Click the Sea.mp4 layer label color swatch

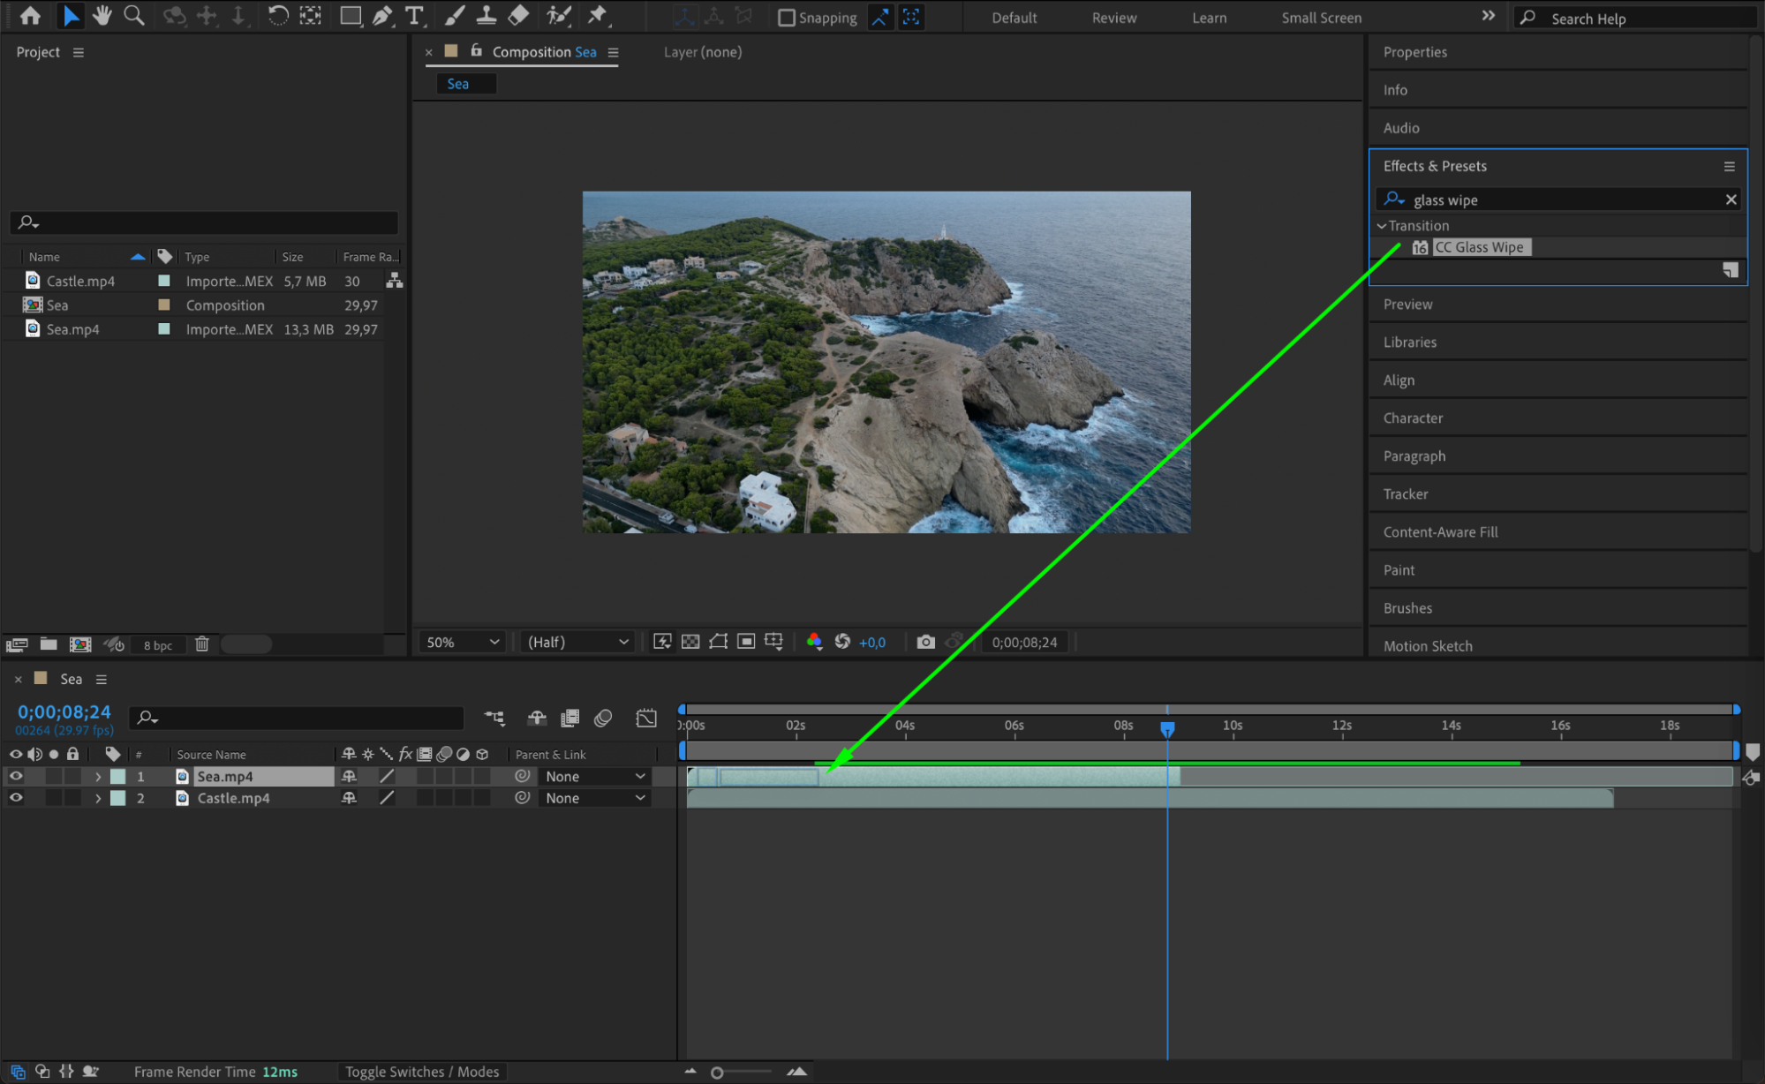[x=117, y=777]
